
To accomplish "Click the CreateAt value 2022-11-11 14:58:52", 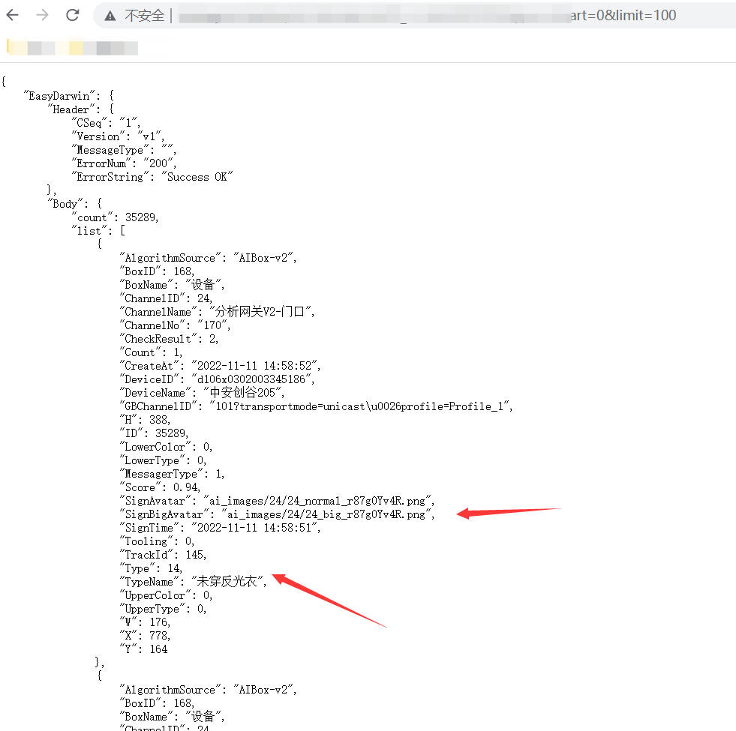I will coord(254,366).
